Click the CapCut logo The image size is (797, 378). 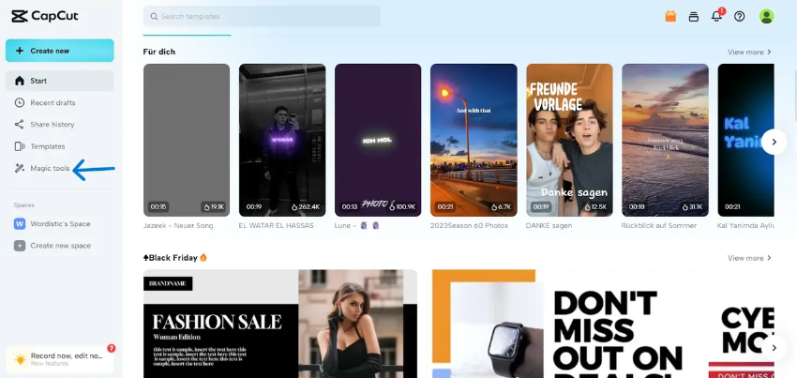click(45, 16)
